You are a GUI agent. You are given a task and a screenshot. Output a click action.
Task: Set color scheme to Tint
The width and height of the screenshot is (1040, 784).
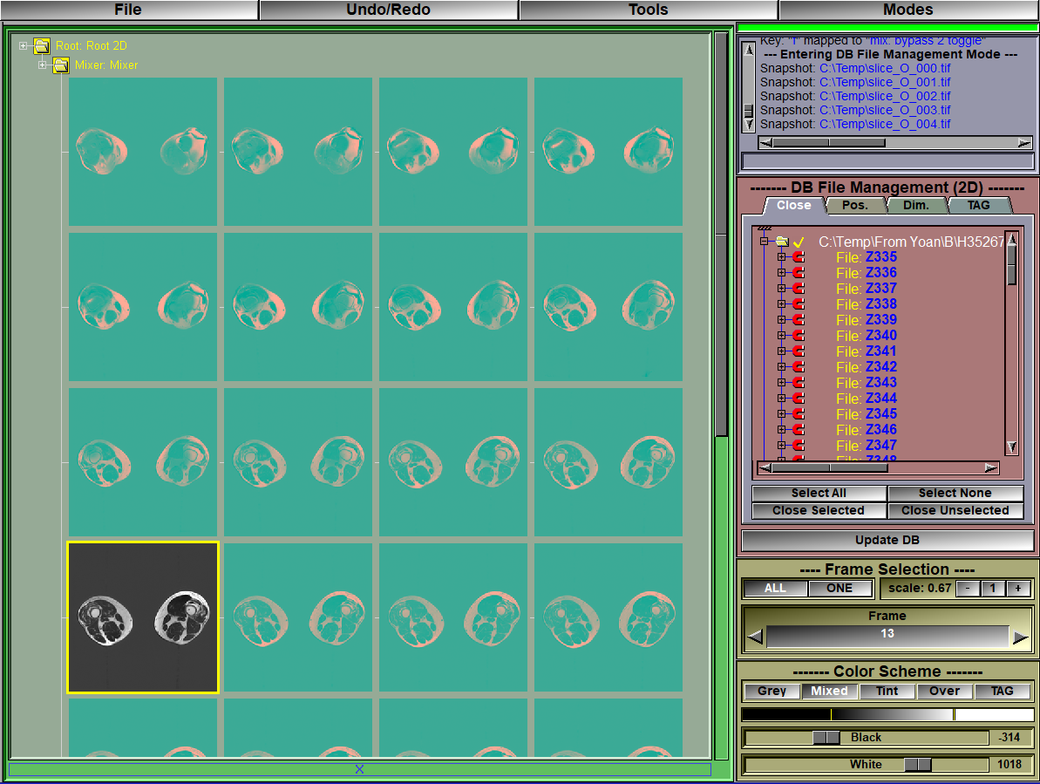[887, 692]
